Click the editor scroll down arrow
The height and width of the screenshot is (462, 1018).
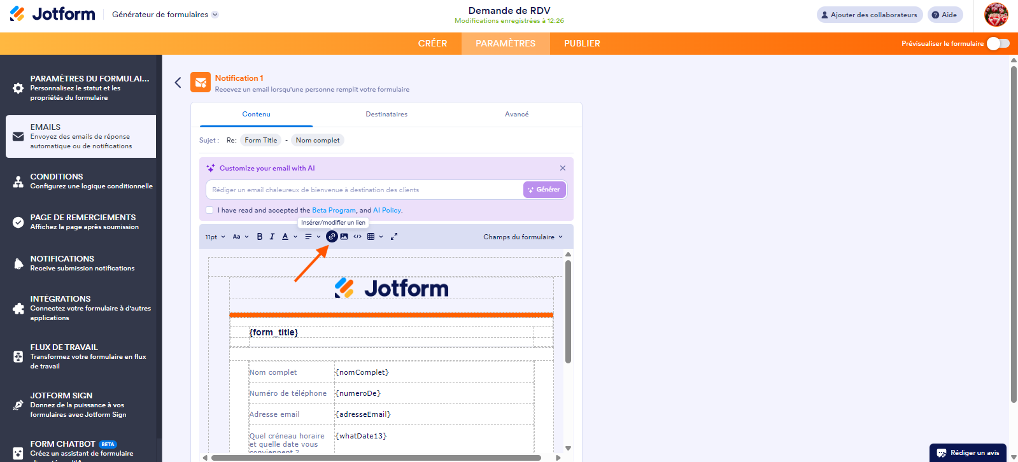[x=569, y=448]
